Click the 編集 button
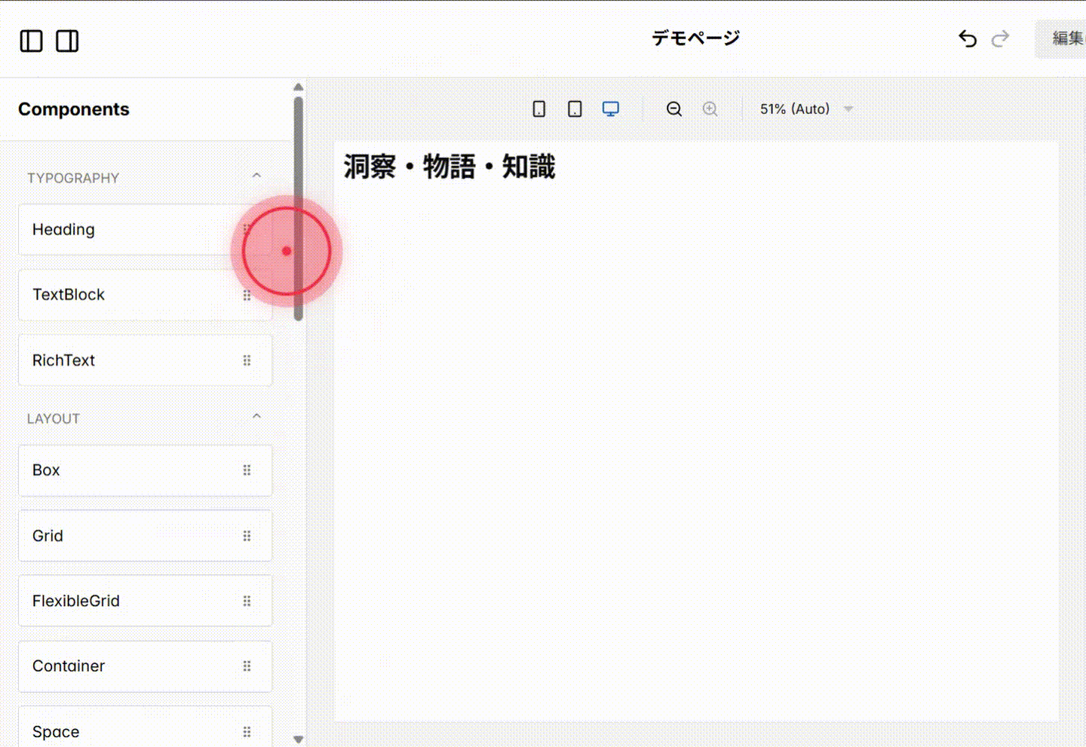 point(1066,38)
